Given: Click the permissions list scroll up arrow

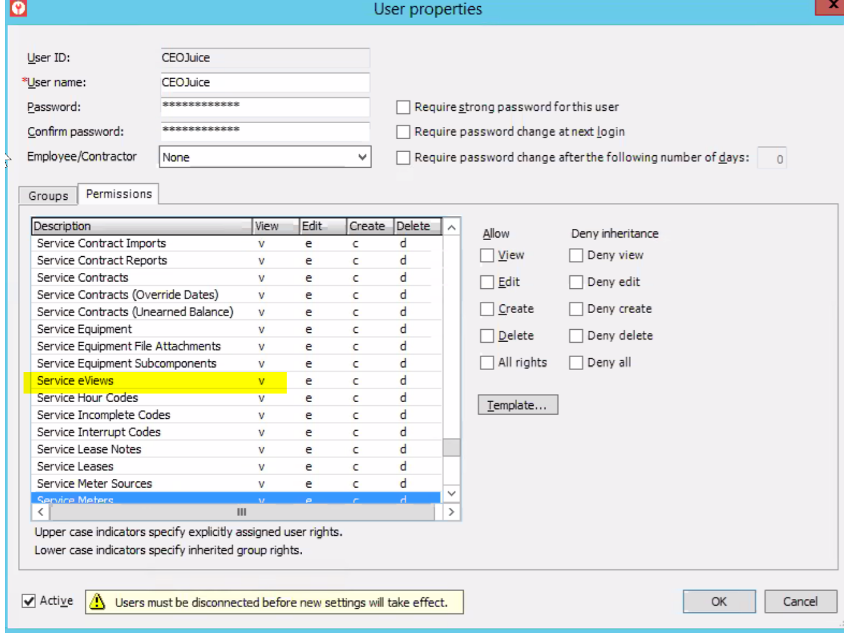Looking at the screenshot, I should pos(452,227).
